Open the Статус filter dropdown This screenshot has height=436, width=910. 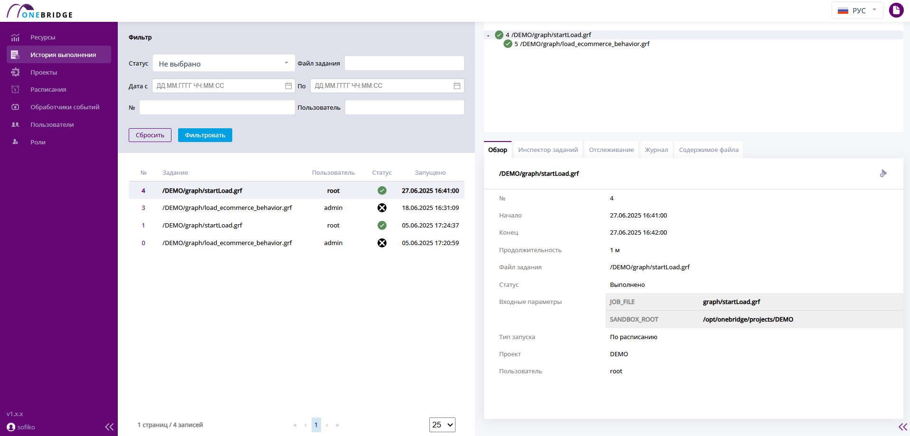[x=224, y=63]
